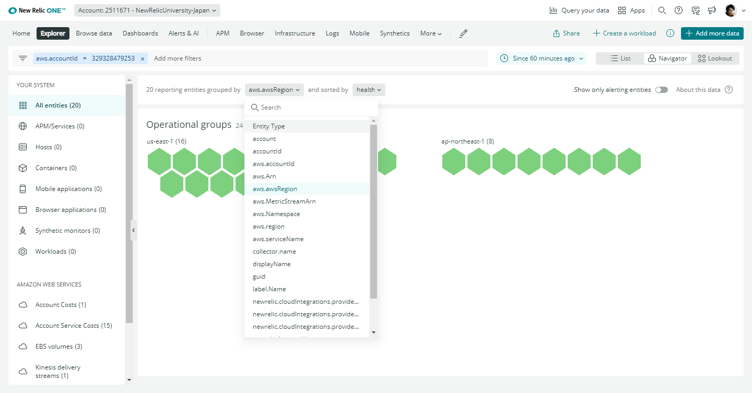Open the help question mark icon
752x393 pixels.
678,10
